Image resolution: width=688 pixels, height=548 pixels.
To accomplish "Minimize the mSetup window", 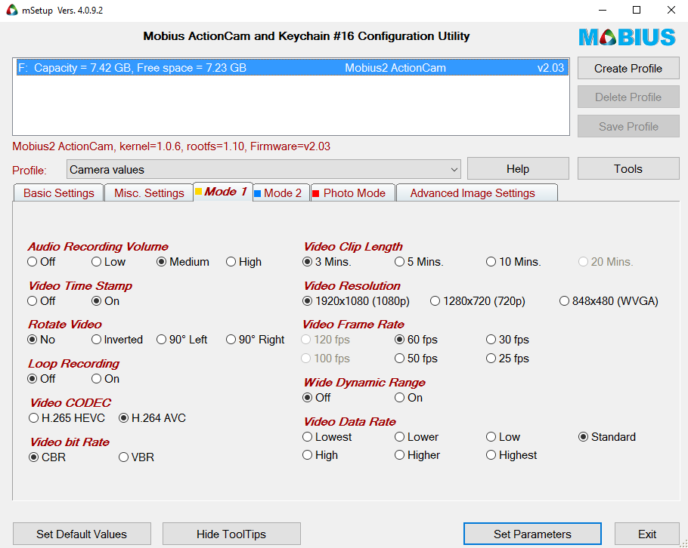I will point(603,10).
